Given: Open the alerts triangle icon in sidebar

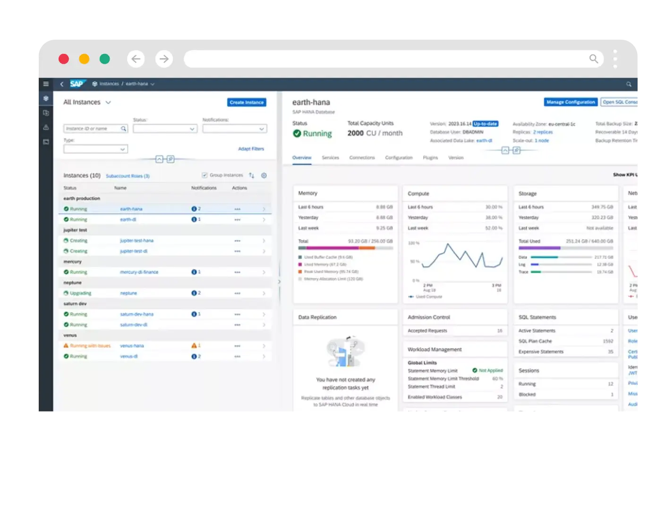Looking at the screenshot, I should (x=46, y=127).
